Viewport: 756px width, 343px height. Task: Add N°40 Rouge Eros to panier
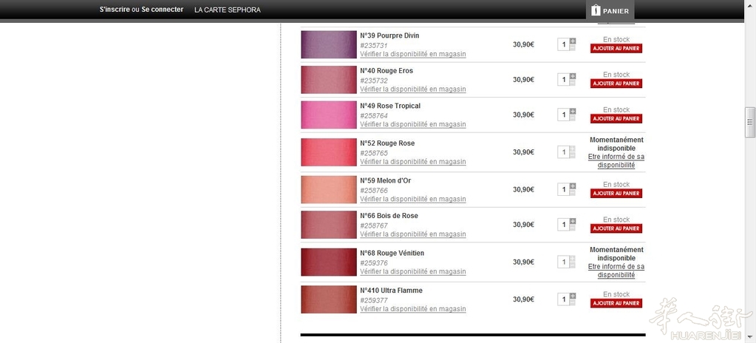tap(616, 84)
